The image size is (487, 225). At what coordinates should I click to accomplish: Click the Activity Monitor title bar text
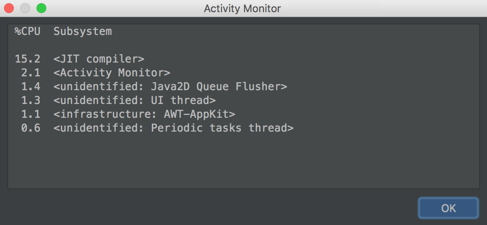[x=242, y=9]
